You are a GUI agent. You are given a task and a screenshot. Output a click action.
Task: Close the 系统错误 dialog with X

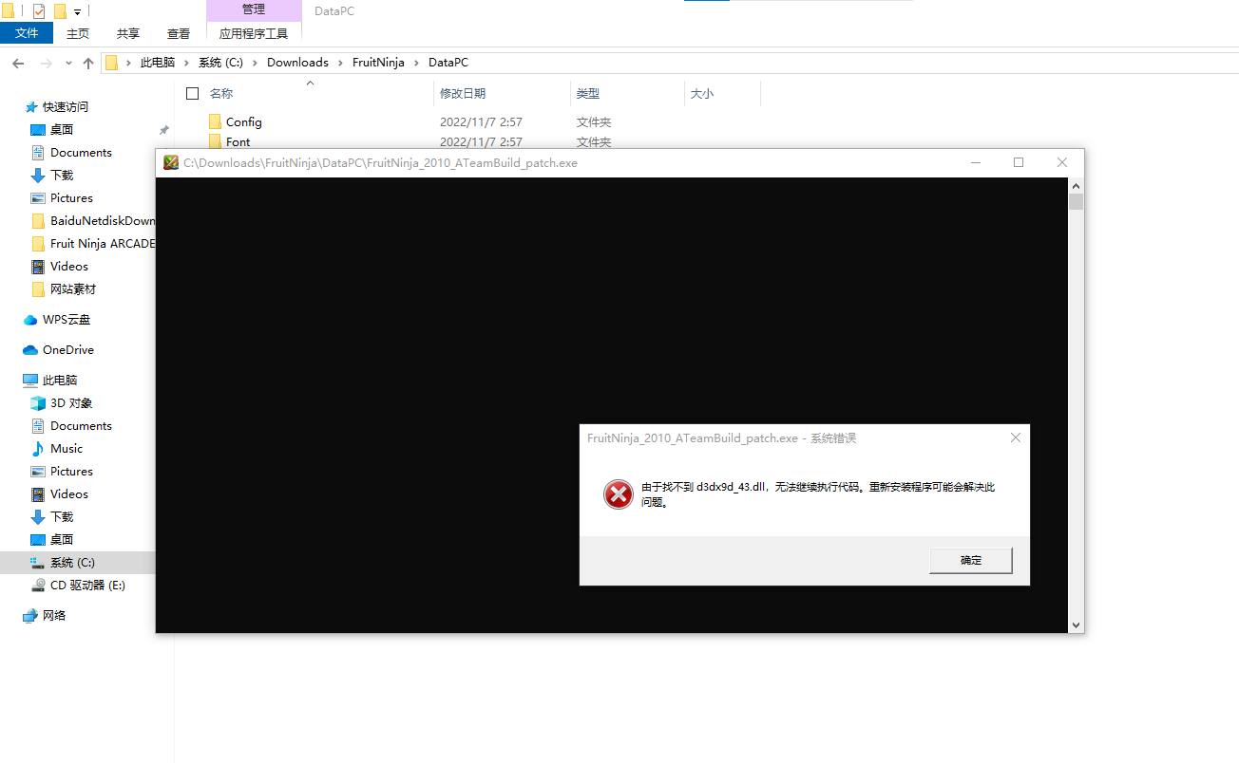tap(1016, 437)
